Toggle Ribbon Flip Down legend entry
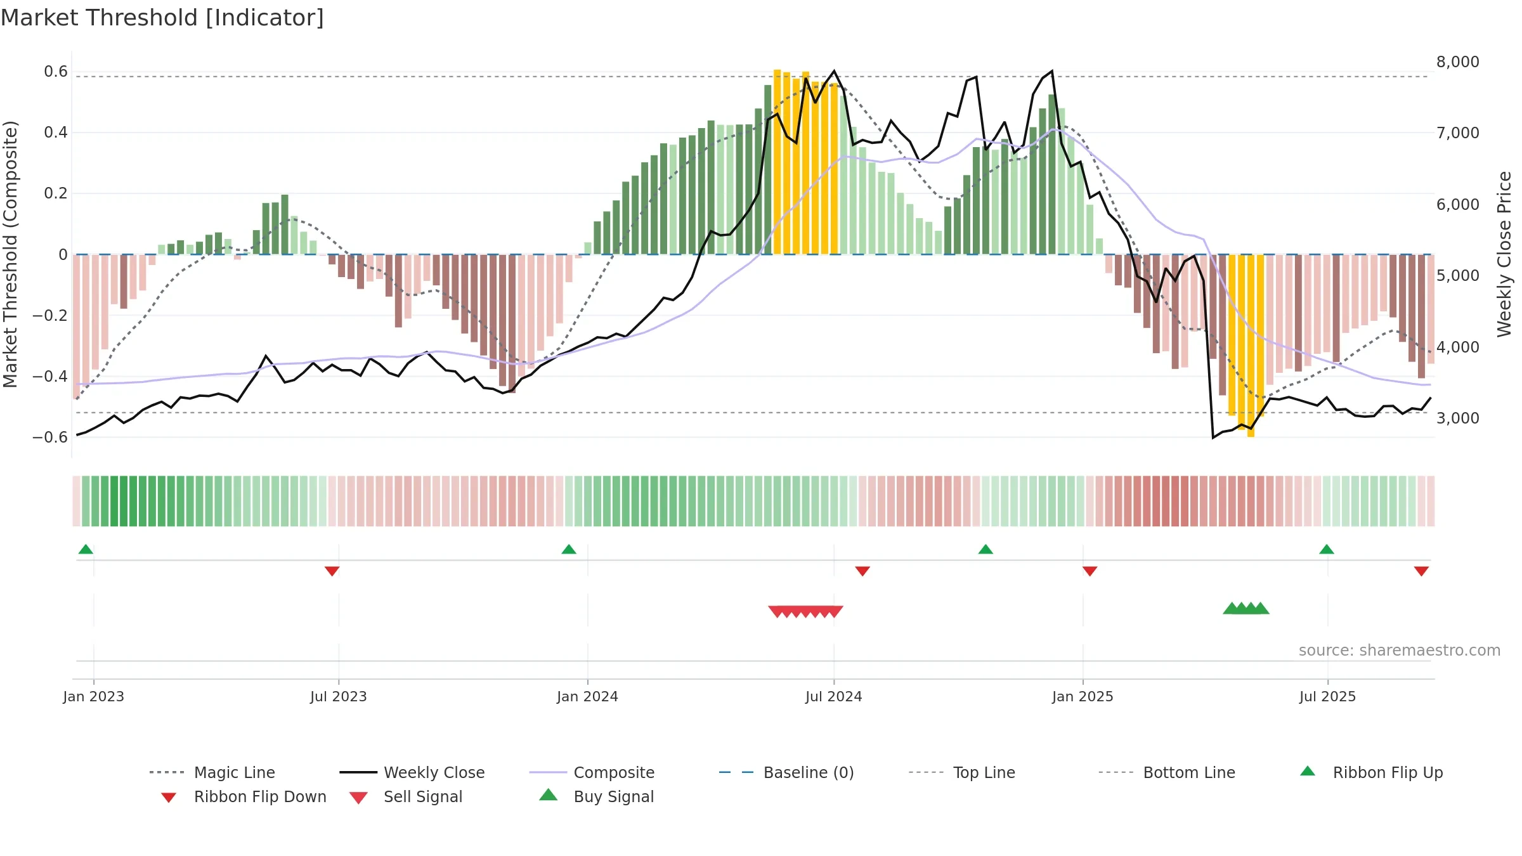The image size is (1522, 856). point(244,796)
